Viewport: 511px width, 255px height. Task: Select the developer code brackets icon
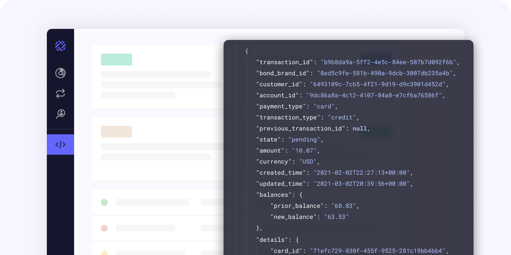[x=60, y=144]
